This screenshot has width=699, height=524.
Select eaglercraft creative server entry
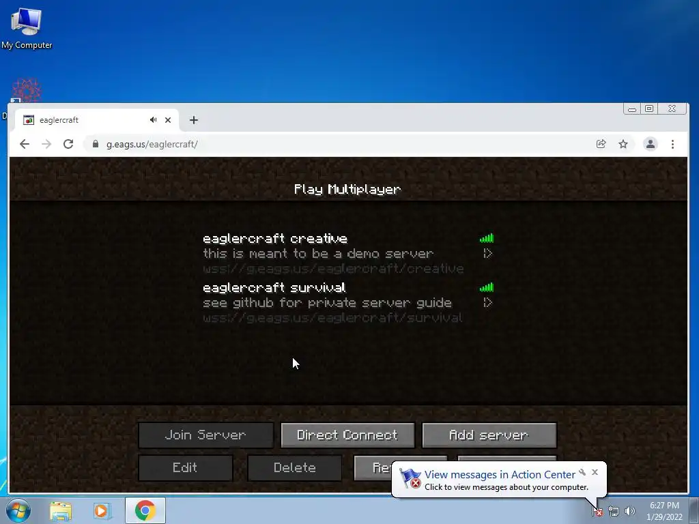click(349, 254)
